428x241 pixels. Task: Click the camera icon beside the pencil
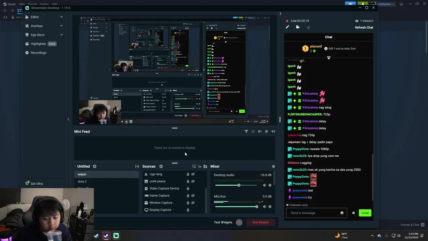(x=298, y=27)
